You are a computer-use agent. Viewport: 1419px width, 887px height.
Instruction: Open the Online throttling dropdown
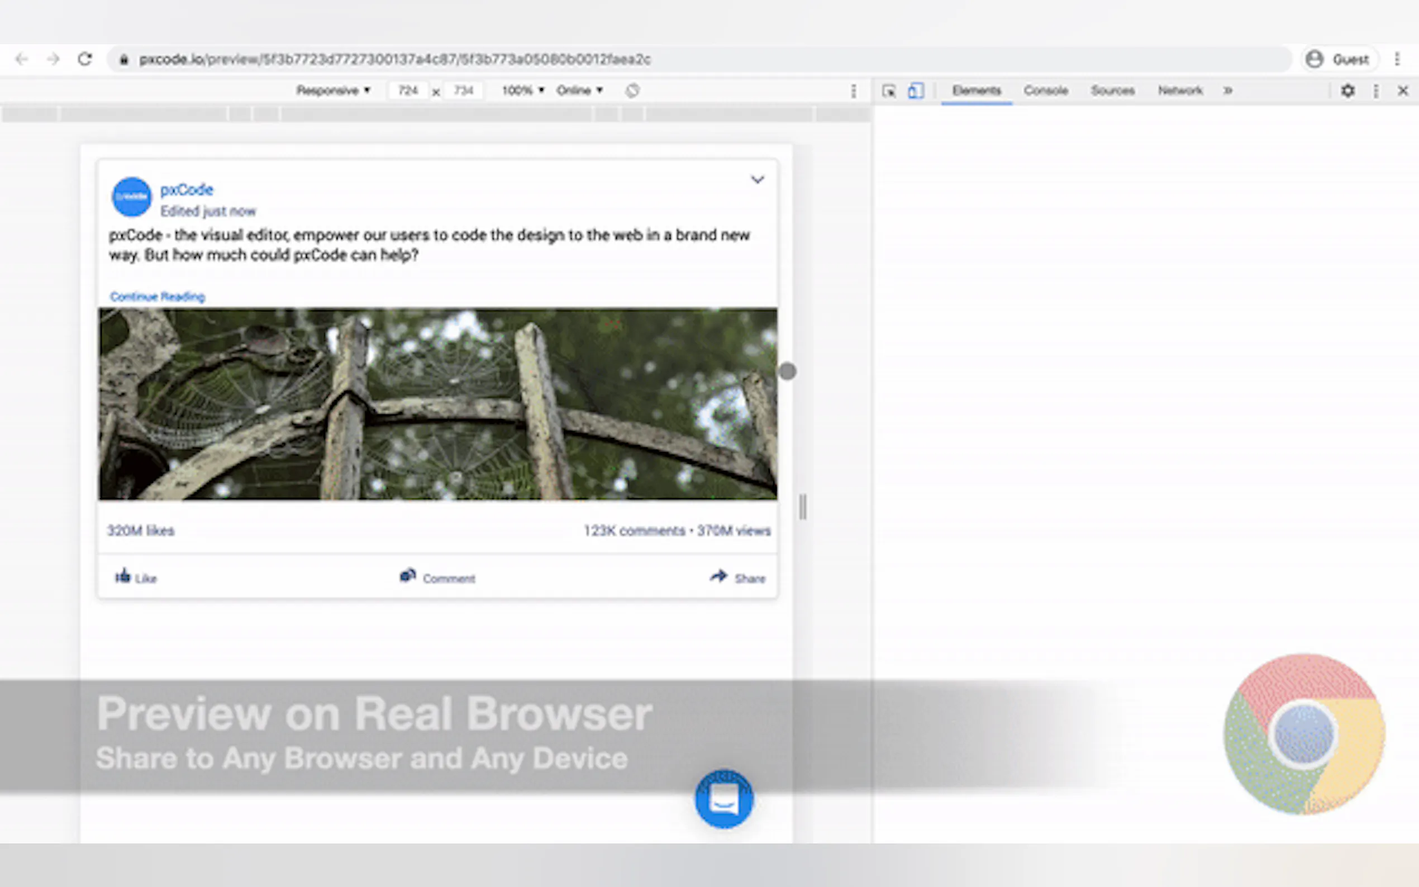click(579, 90)
